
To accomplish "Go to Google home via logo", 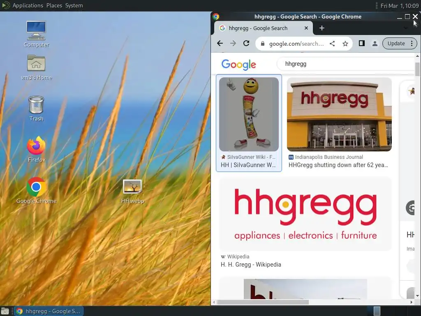I will (239, 65).
